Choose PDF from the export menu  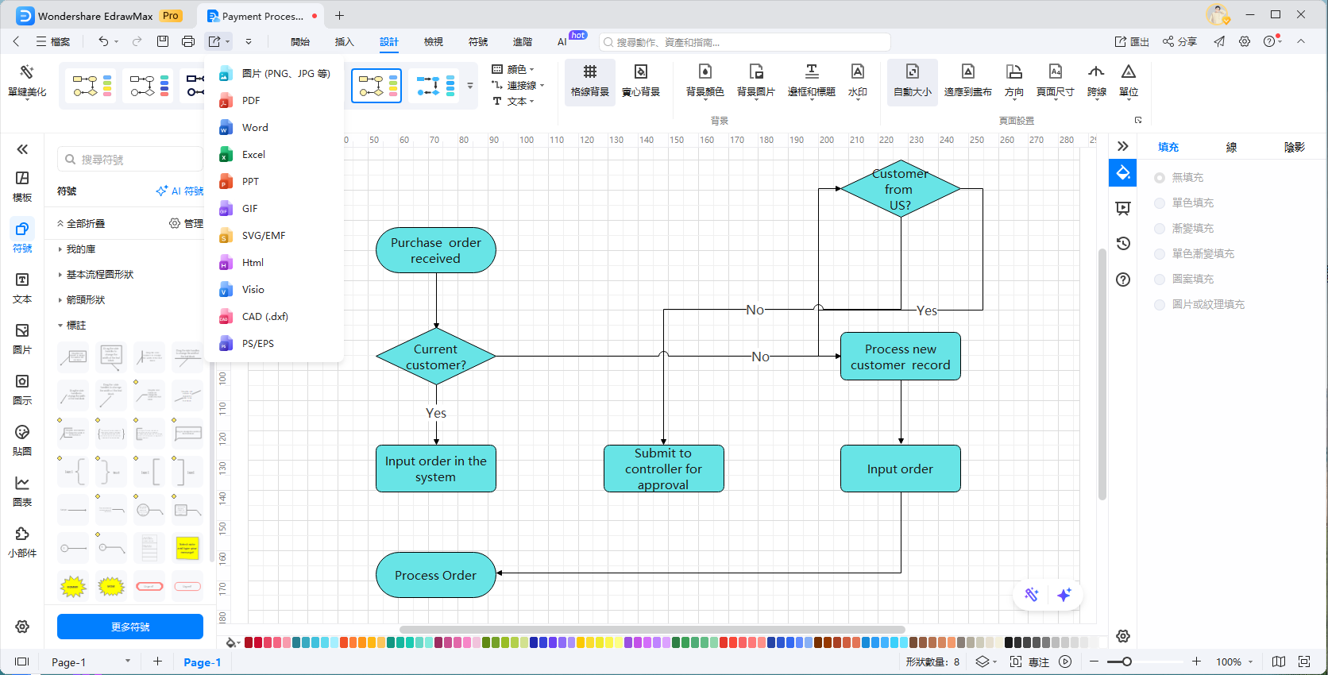[x=274, y=101]
